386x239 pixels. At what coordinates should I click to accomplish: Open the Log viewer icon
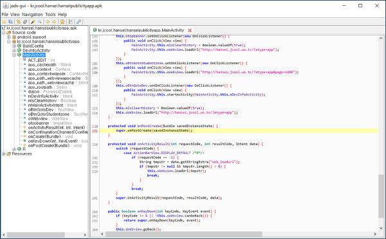(71, 22)
